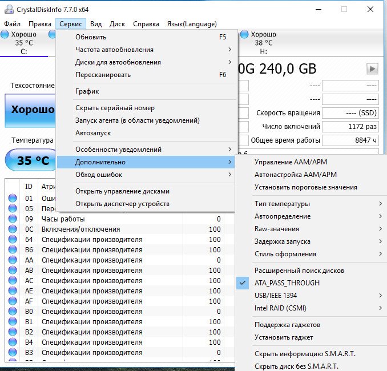Choose Обновить from the menu
387x371 pixels.
[x=146, y=37]
